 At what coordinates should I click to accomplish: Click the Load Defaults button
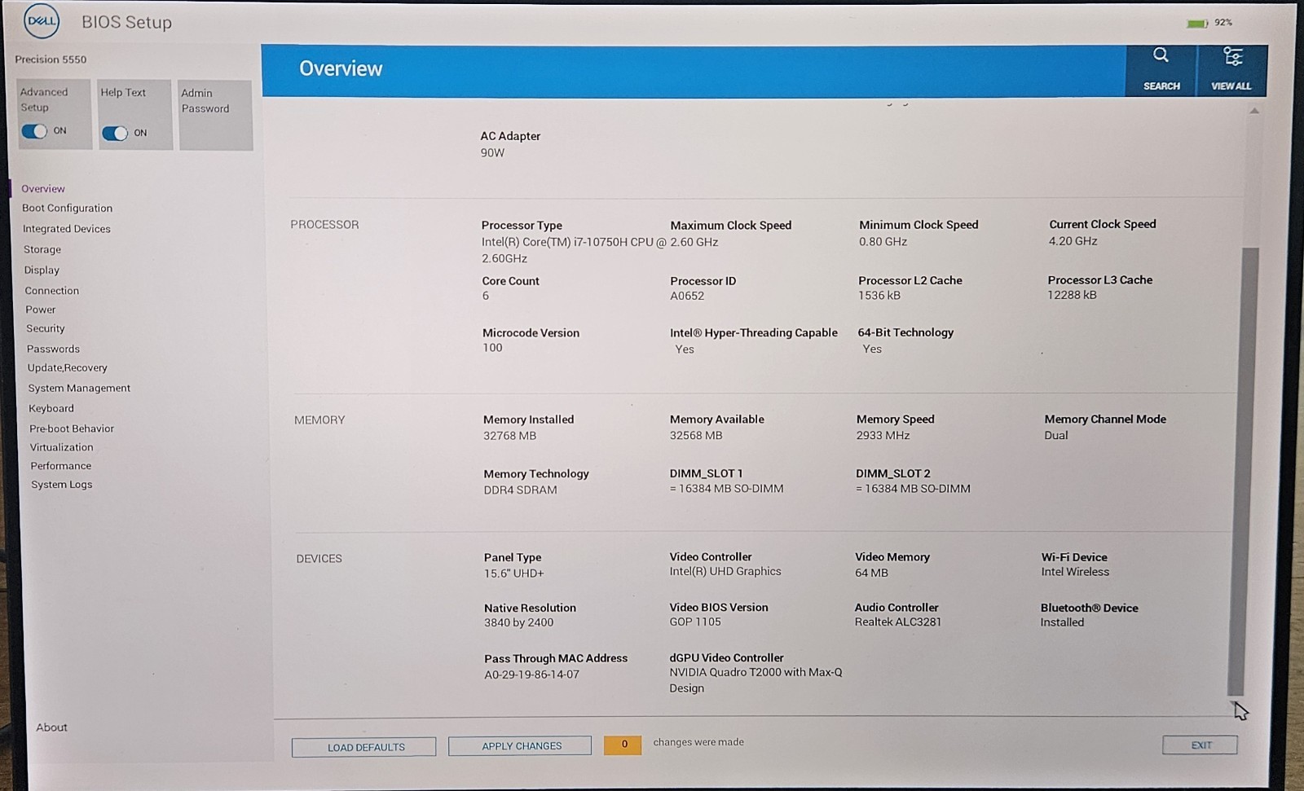(364, 747)
